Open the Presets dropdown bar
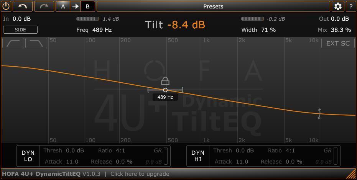The height and width of the screenshot is (180, 357). (x=213, y=7)
